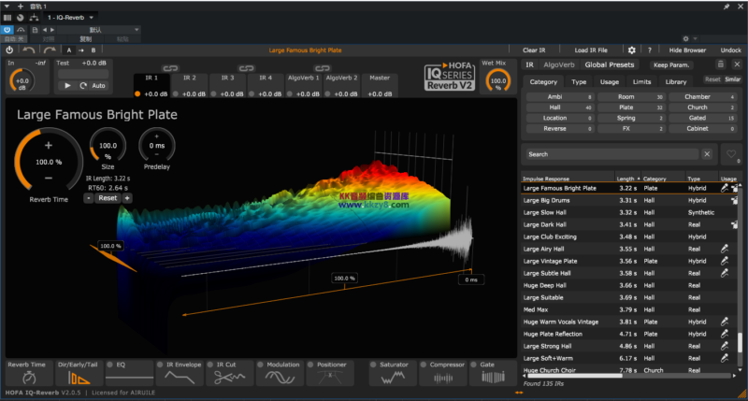Click the undo arrow in plugin toolbar
The height and width of the screenshot is (401, 748).
pos(31,50)
